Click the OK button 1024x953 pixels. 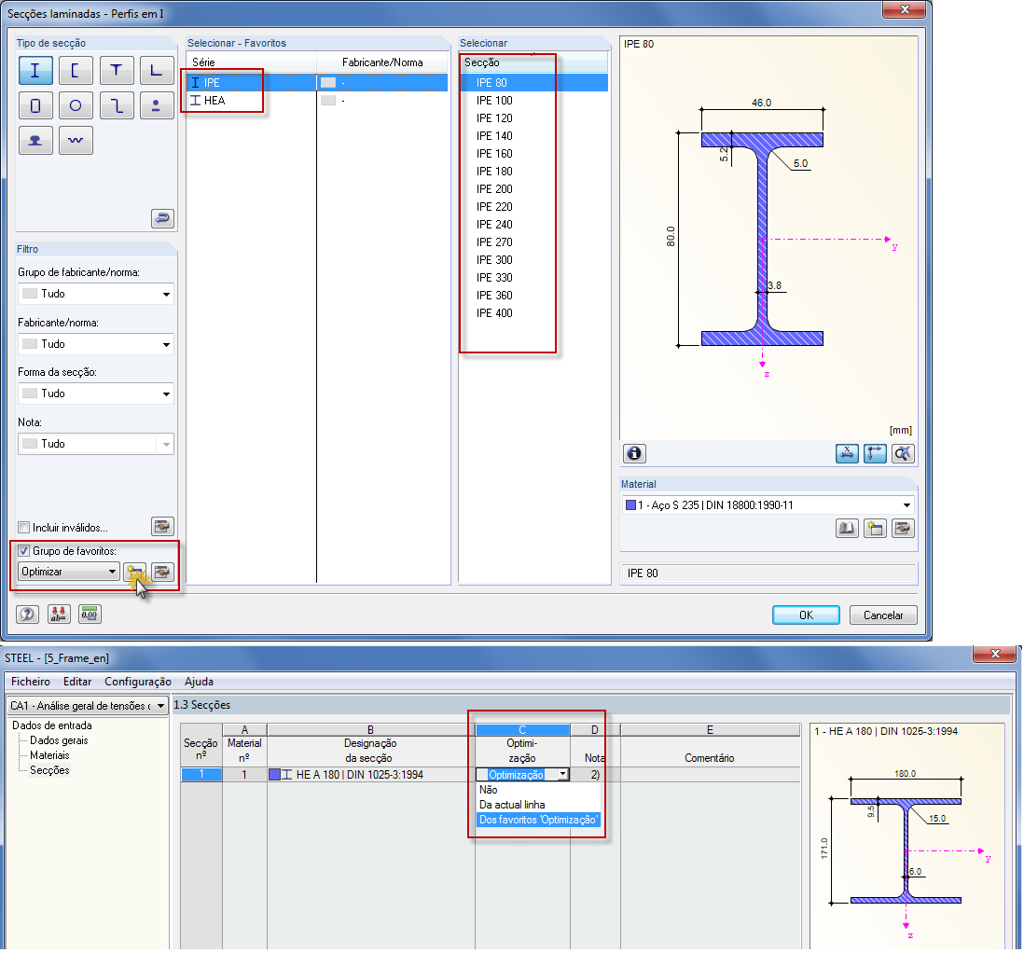tap(806, 615)
